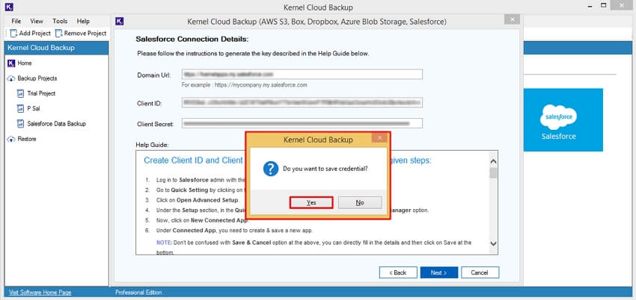Select Trial Project in the tree
This screenshot has height=300, width=636.
41,93
